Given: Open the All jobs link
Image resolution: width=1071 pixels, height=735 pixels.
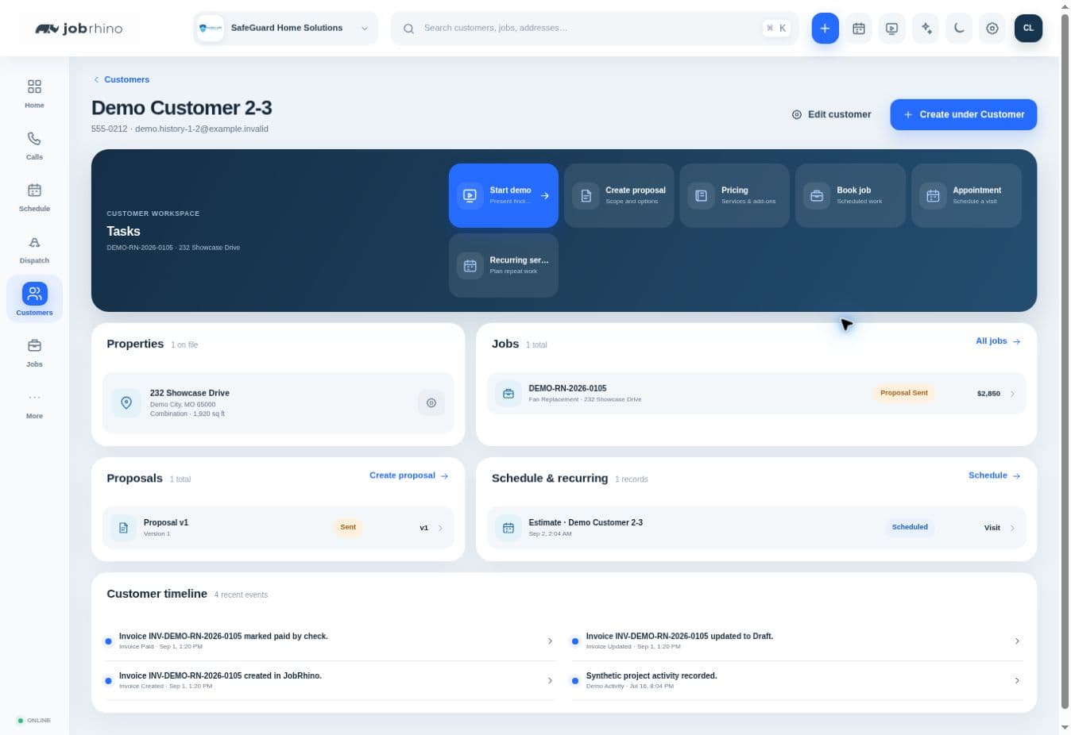Looking at the screenshot, I should 998,341.
